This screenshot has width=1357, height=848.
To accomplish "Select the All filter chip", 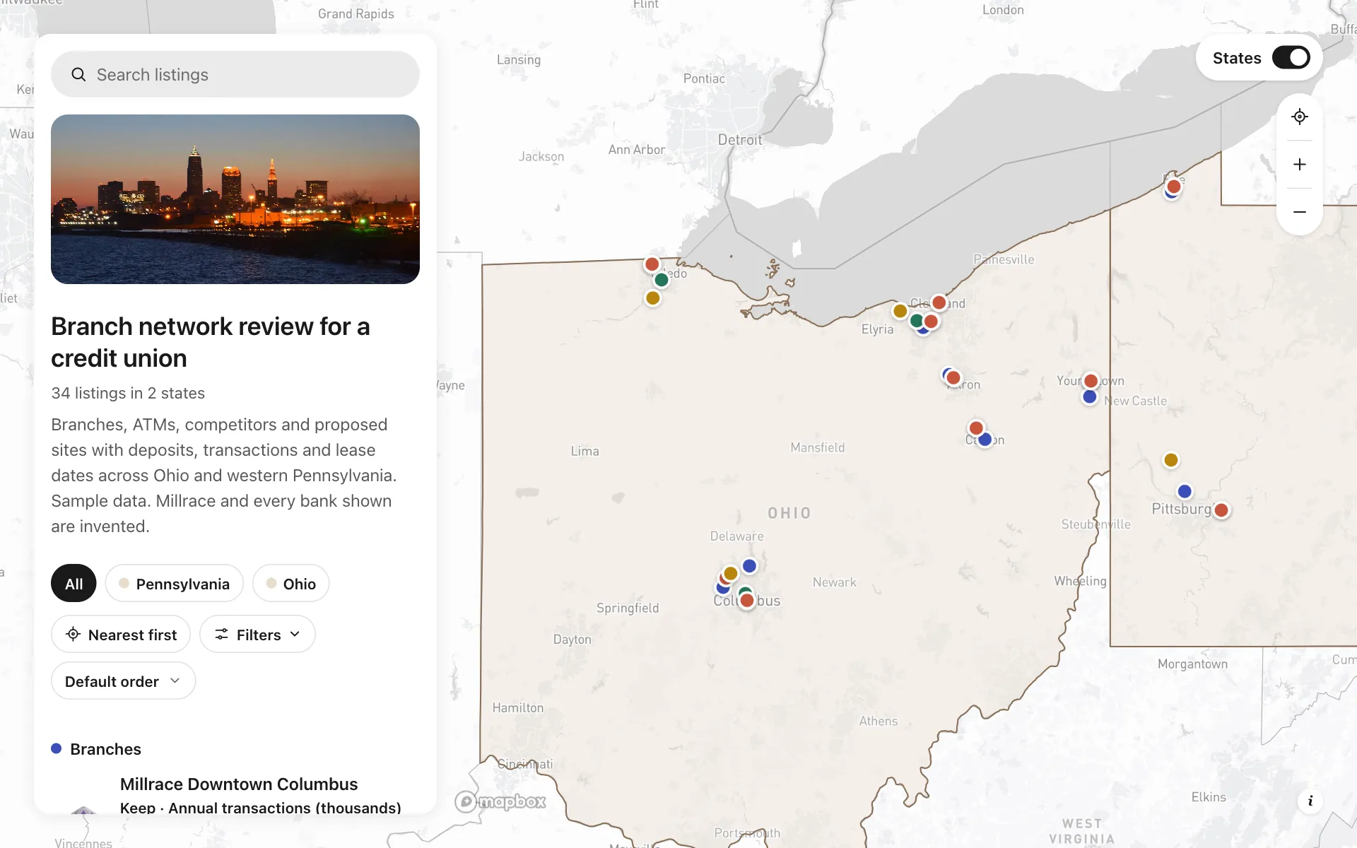I will coord(74,584).
